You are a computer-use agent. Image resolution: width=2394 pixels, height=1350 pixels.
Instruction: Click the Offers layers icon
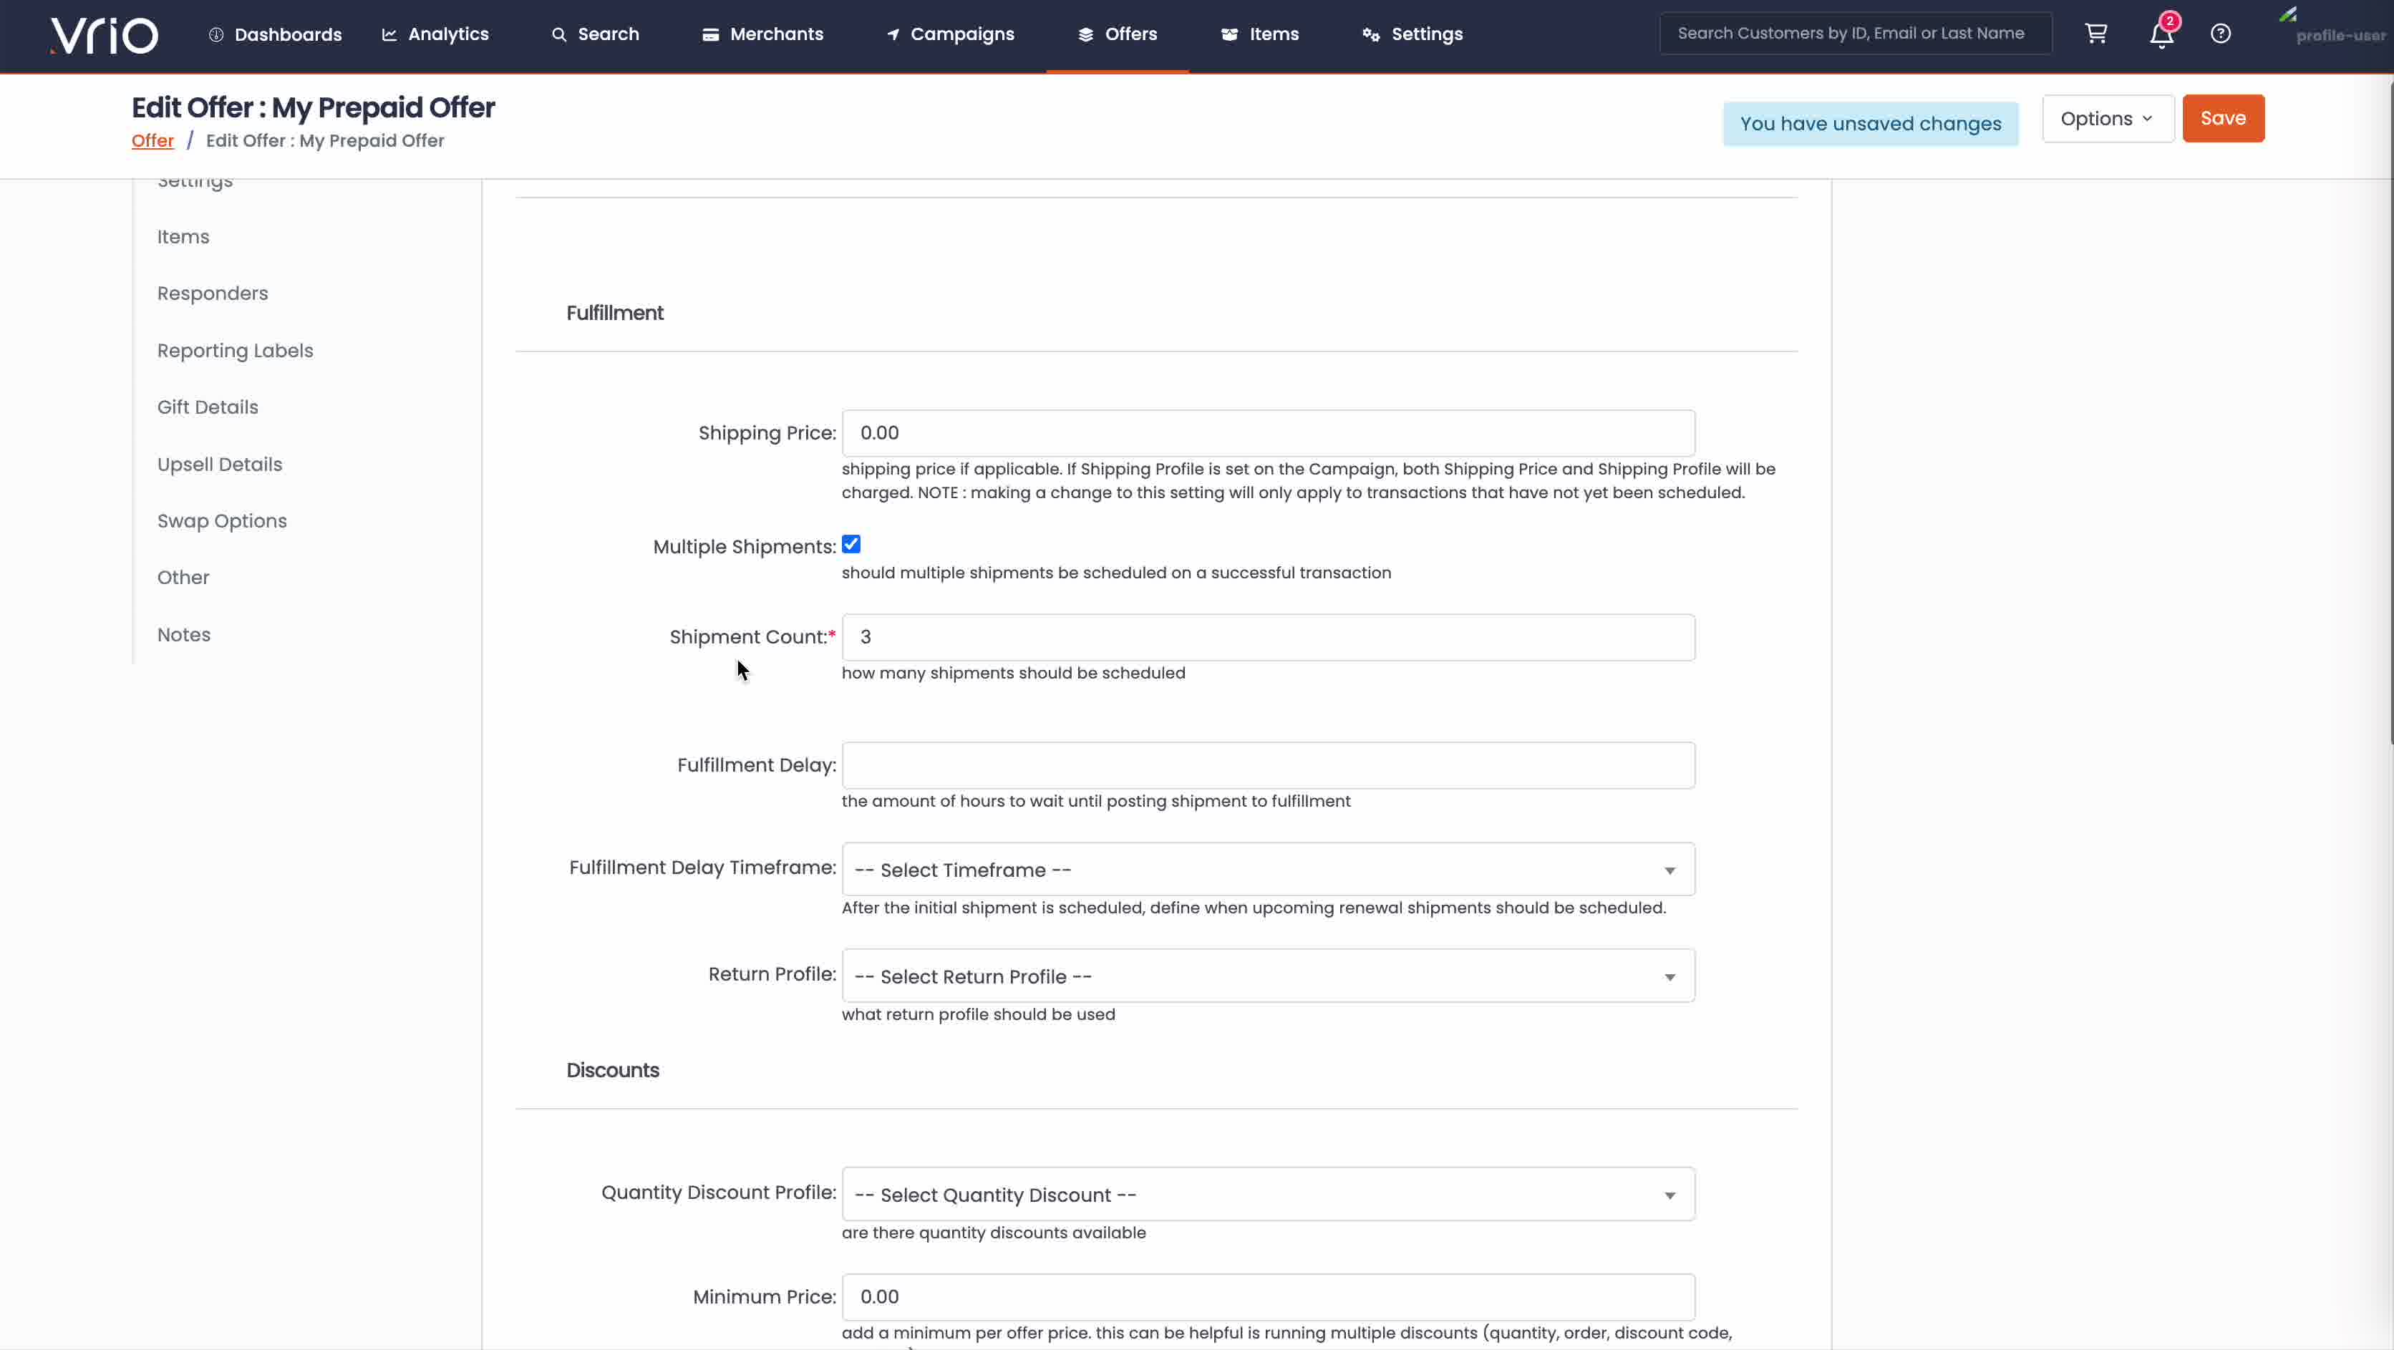coord(1085,34)
